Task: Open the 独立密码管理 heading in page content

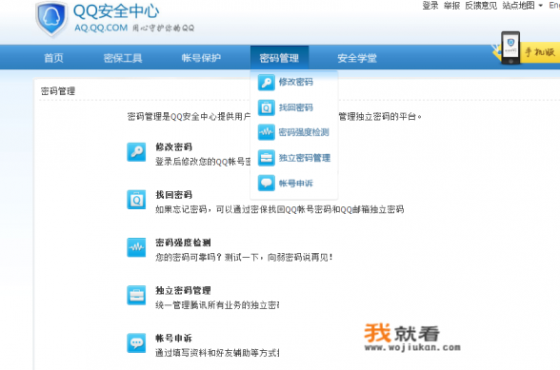Action: click(183, 290)
